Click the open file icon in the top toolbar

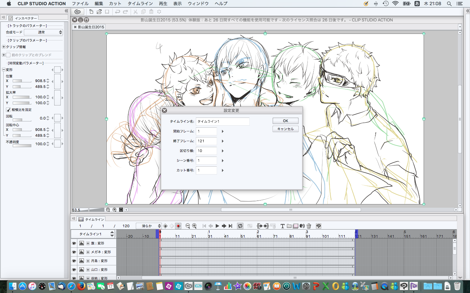[x=99, y=12]
